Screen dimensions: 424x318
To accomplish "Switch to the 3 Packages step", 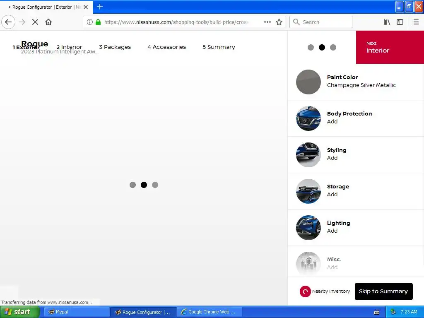I will click(115, 47).
